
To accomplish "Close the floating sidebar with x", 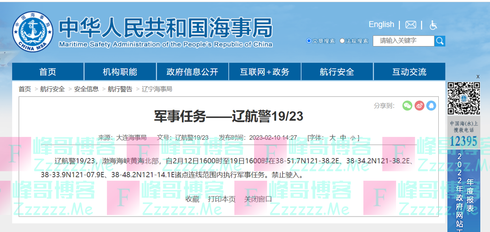I will pos(478,77).
